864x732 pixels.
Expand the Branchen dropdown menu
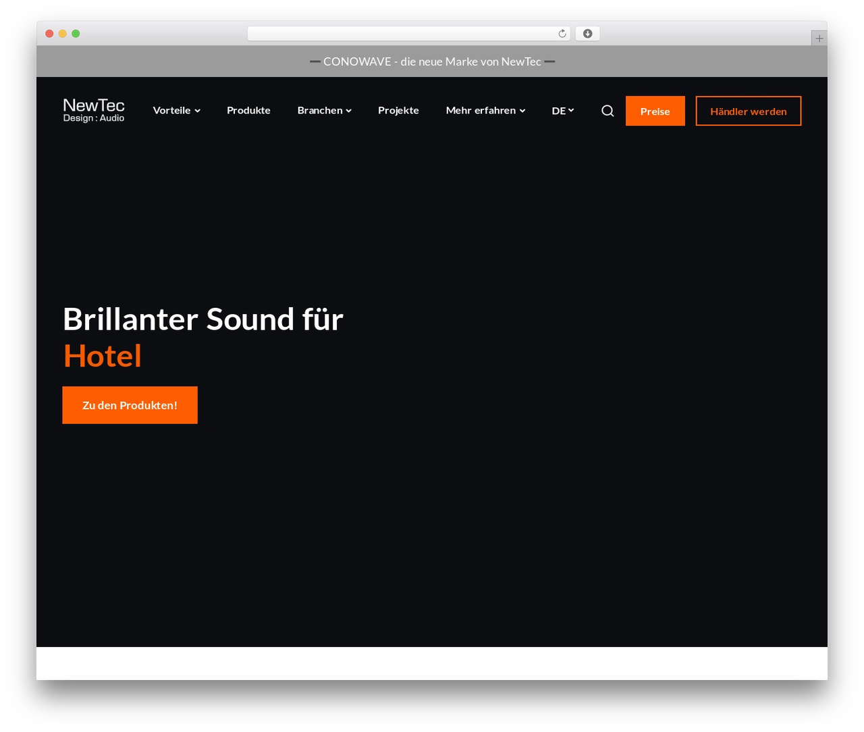click(x=324, y=111)
